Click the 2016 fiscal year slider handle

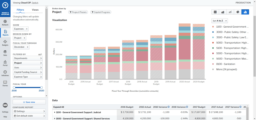point(14,88)
